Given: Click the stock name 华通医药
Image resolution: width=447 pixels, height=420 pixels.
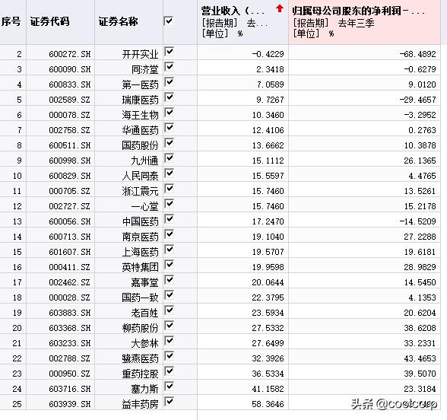Looking at the screenshot, I should coord(140,130).
